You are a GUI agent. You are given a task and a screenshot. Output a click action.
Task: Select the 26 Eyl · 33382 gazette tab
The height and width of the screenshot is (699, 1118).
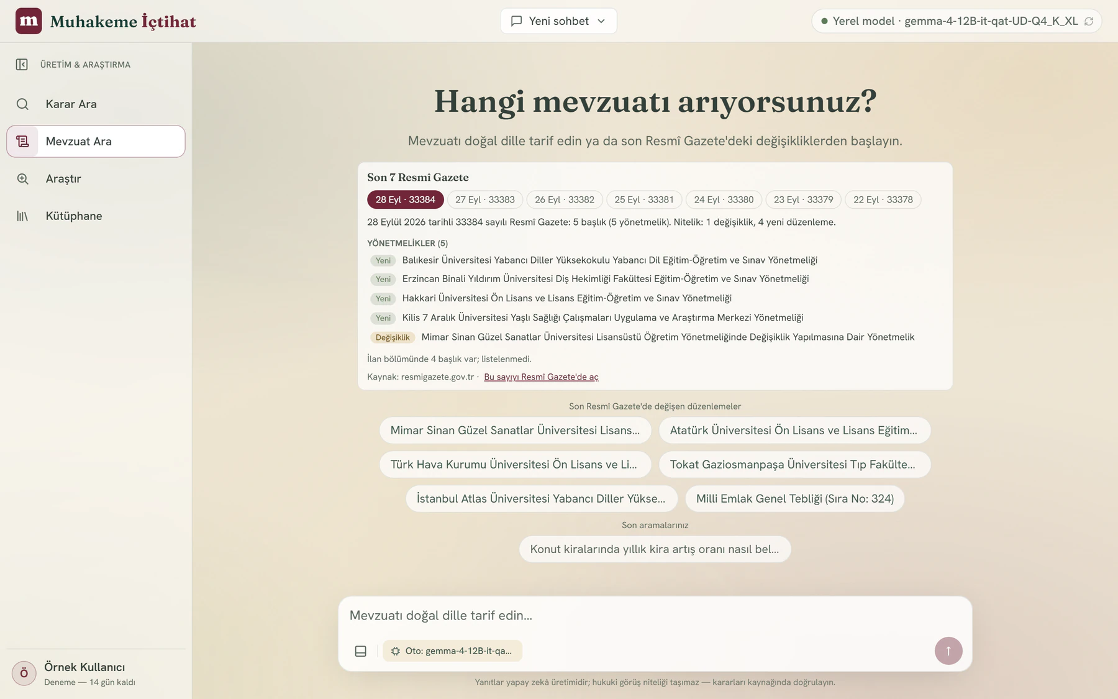pos(565,199)
